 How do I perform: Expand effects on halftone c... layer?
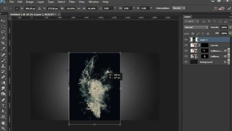229,51
